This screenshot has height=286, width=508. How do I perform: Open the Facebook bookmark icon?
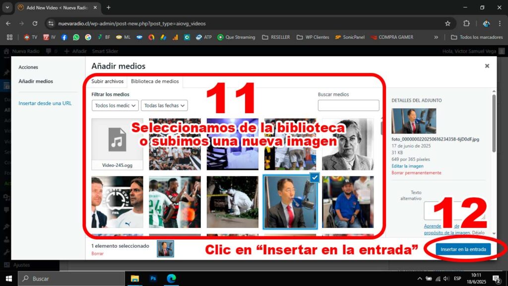pos(64,37)
